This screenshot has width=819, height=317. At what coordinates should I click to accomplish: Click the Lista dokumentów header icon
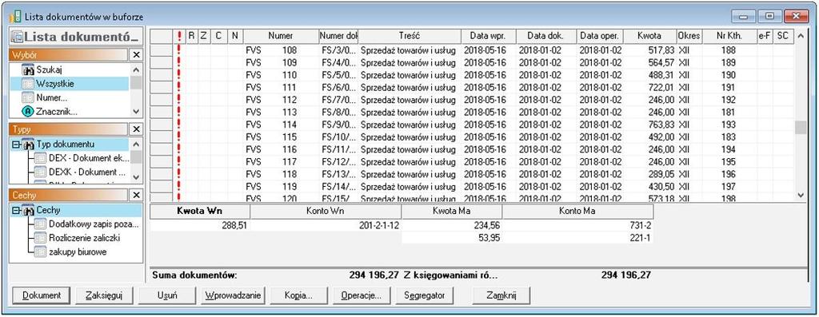pos(18,38)
